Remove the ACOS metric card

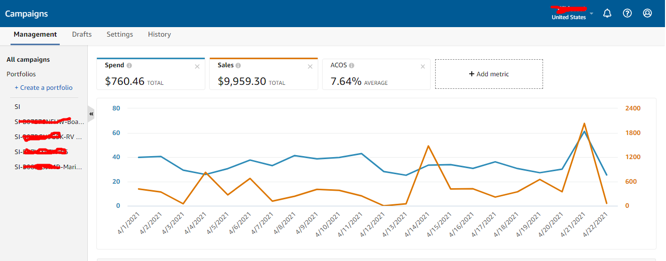(423, 66)
